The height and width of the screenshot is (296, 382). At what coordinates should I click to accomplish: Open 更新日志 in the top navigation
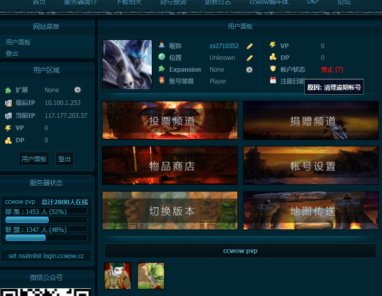tap(218, 3)
